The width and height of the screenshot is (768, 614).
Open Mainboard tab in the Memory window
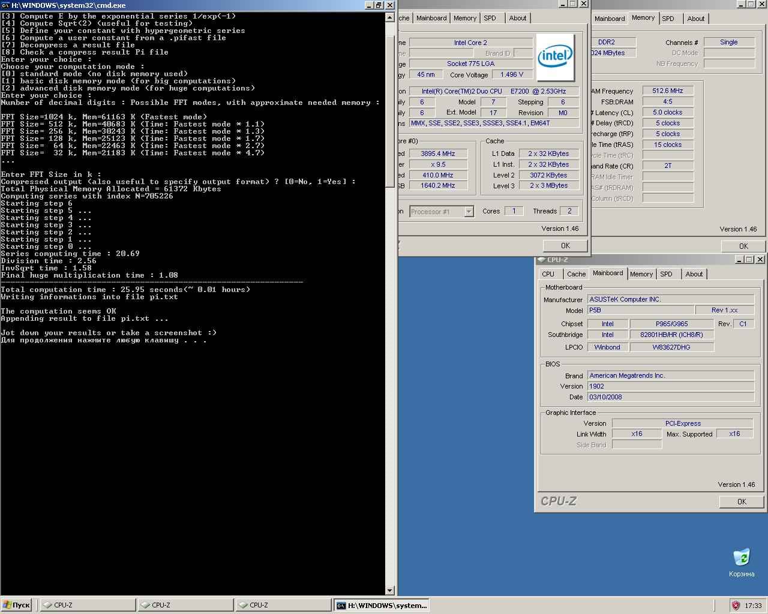[x=610, y=19]
